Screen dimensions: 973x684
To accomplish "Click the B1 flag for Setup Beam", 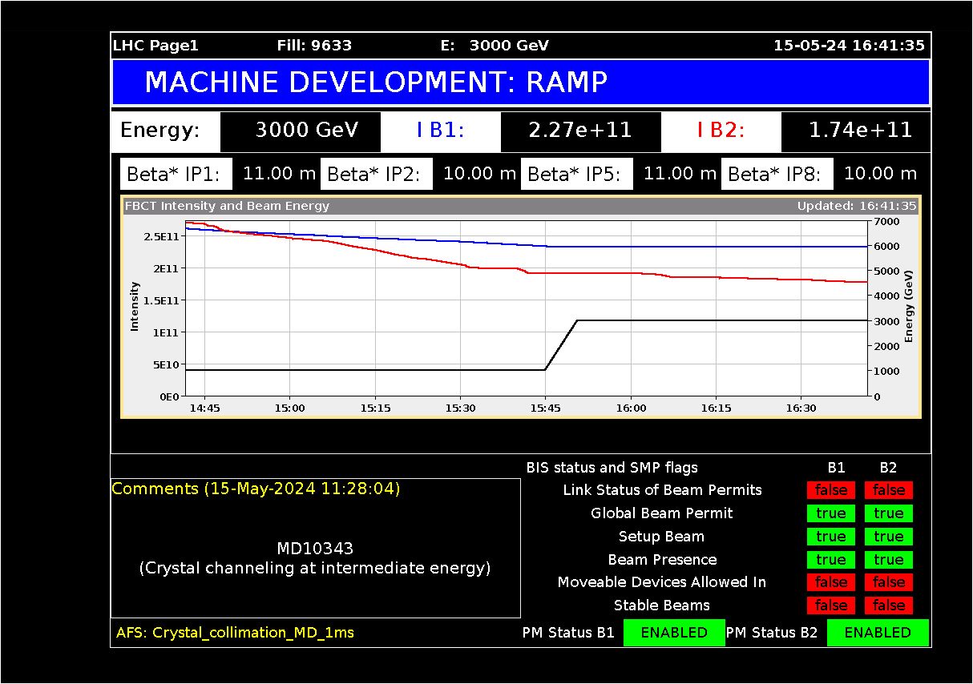I will click(x=831, y=537).
